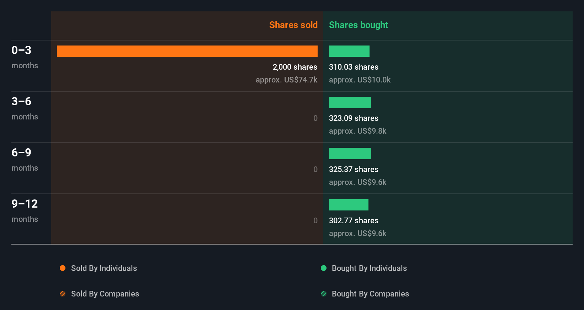This screenshot has width=584, height=310.
Task: Click the 325.37 shares value
Action: [x=354, y=169]
